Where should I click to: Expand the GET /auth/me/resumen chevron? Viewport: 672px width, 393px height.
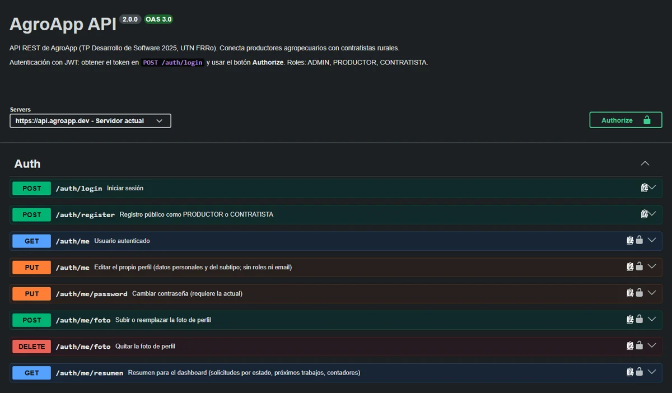coord(652,372)
